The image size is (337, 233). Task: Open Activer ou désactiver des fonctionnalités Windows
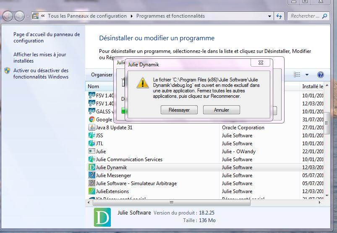[x=41, y=73]
